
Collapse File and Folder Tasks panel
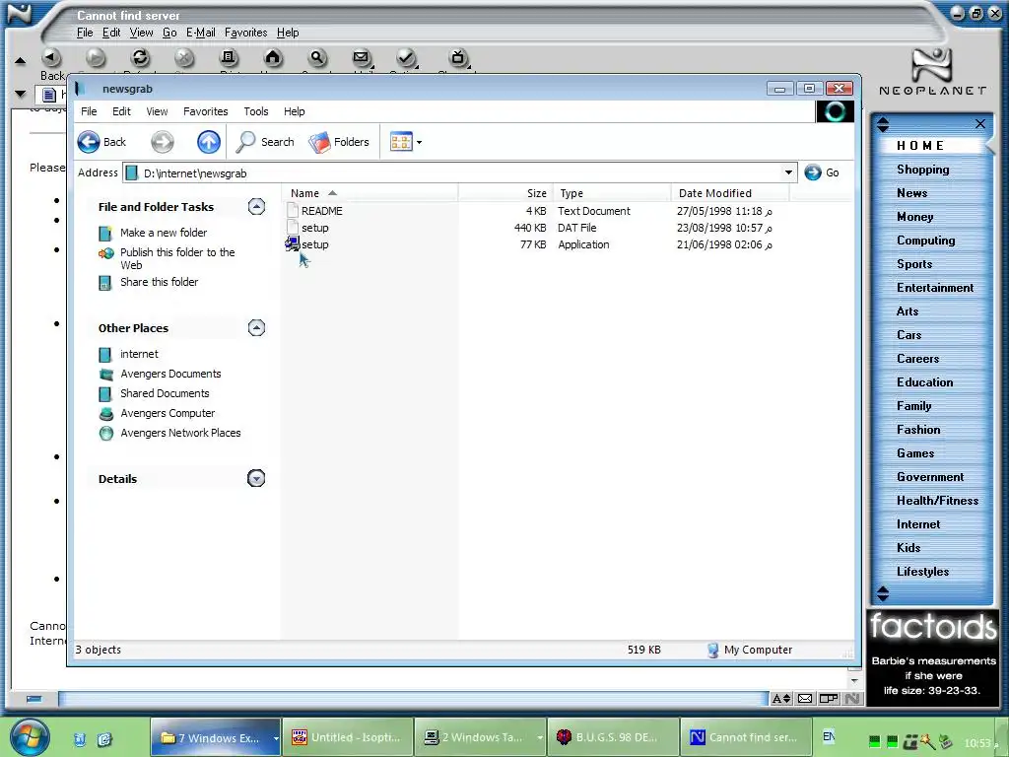[x=256, y=207]
